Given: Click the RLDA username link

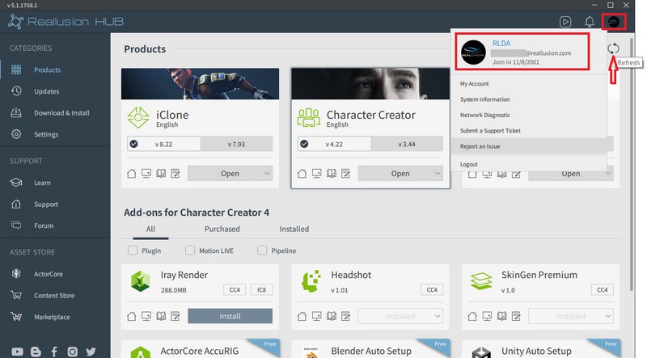Looking at the screenshot, I should pos(501,44).
